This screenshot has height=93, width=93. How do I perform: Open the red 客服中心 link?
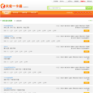pos(83,1)
